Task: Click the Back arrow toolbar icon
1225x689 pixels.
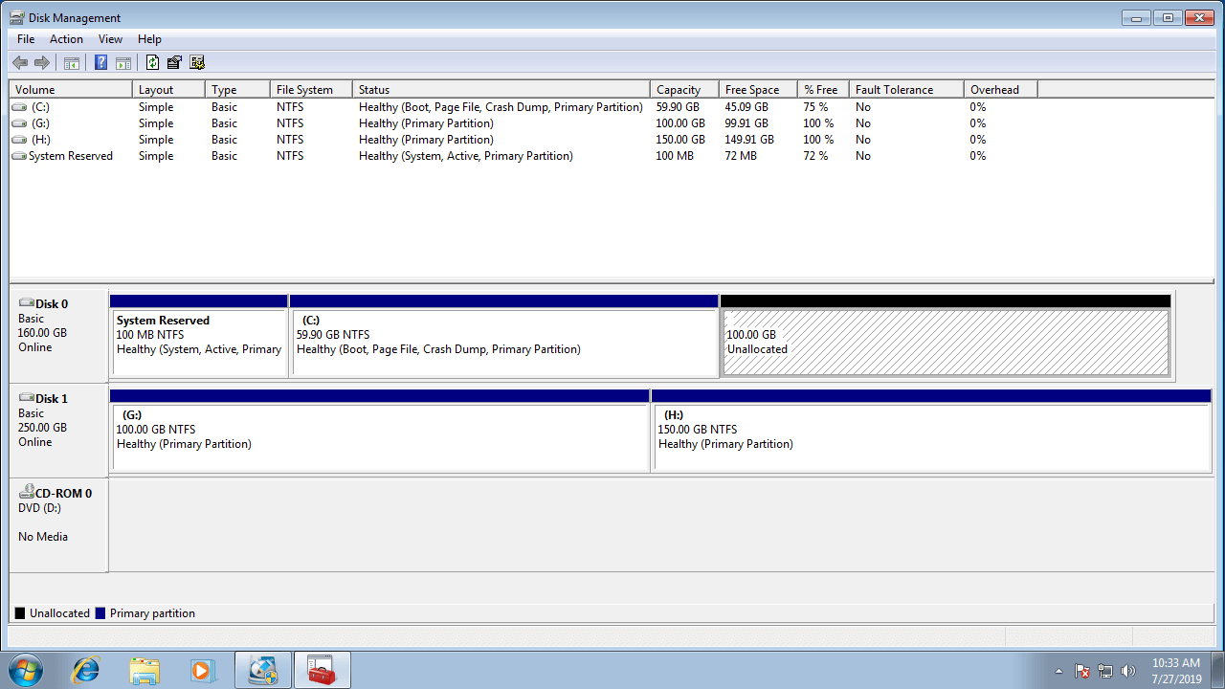Action: point(20,63)
